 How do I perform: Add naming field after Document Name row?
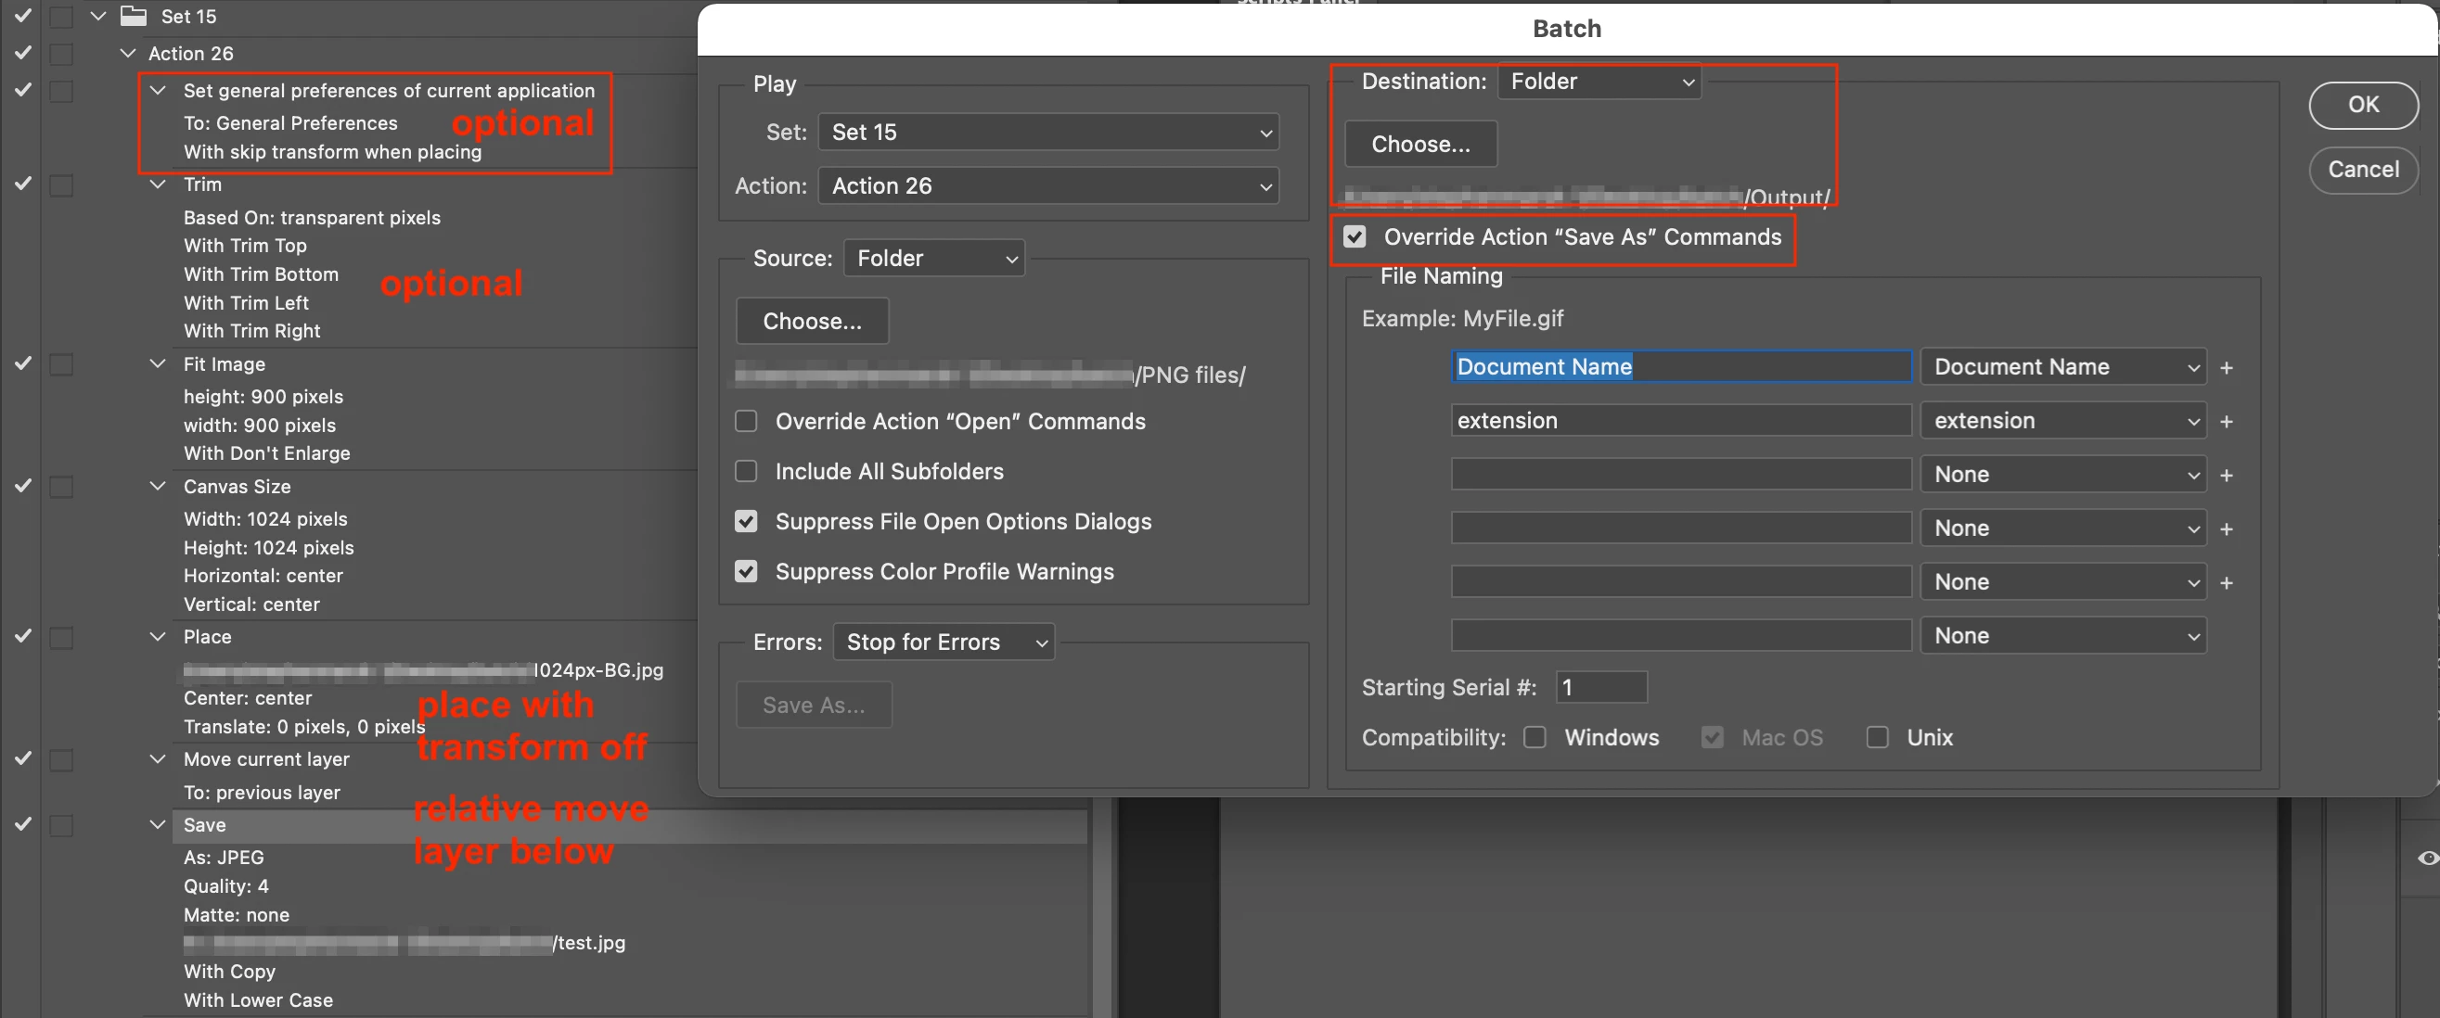click(x=2226, y=367)
